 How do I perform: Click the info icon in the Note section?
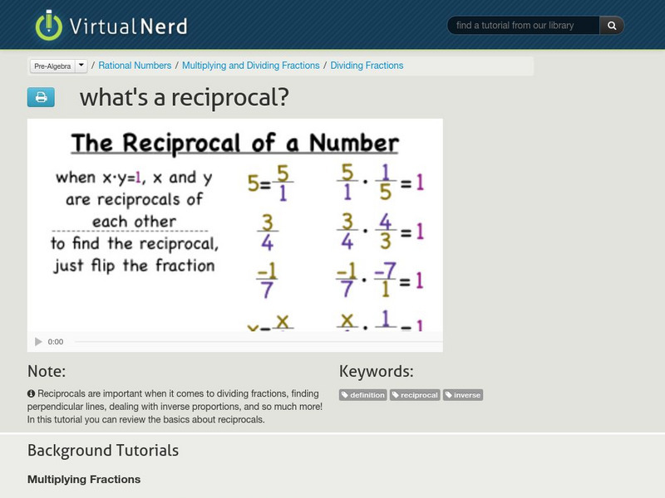pyautogui.click(x=32, y=394)
